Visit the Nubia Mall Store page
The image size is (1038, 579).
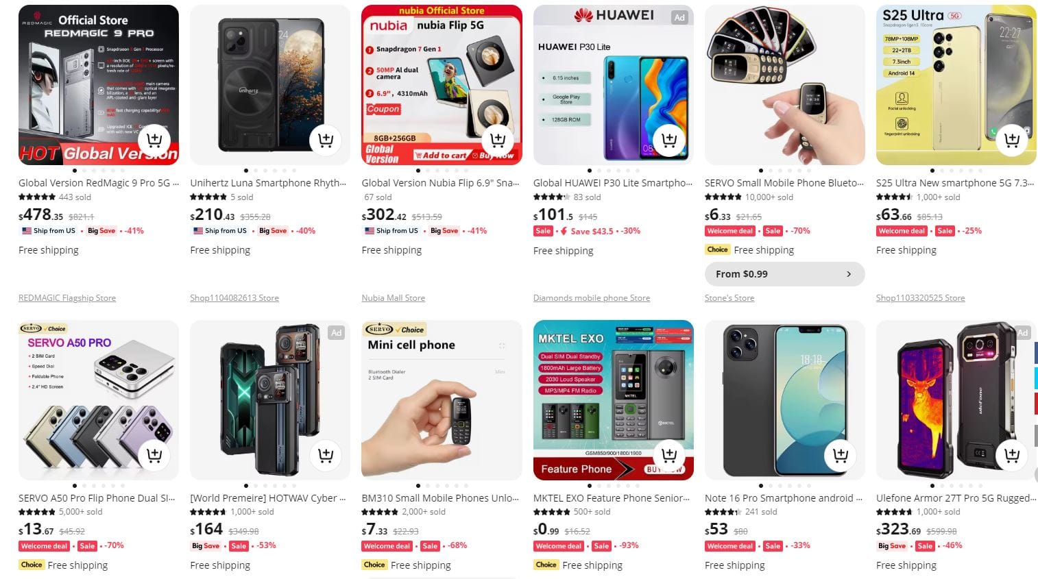click(x=394, y=298)
